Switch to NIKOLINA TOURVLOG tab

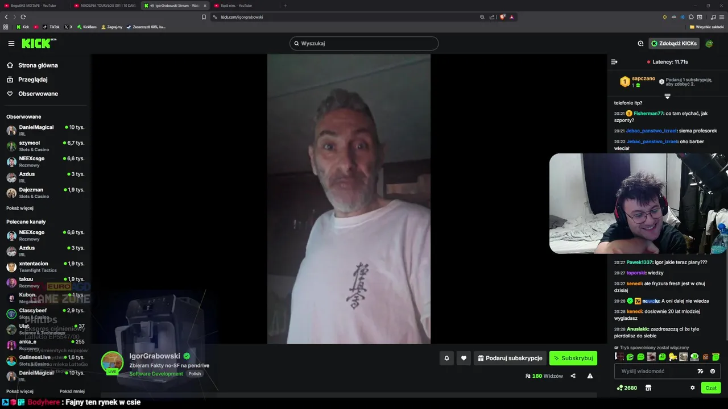106,6
